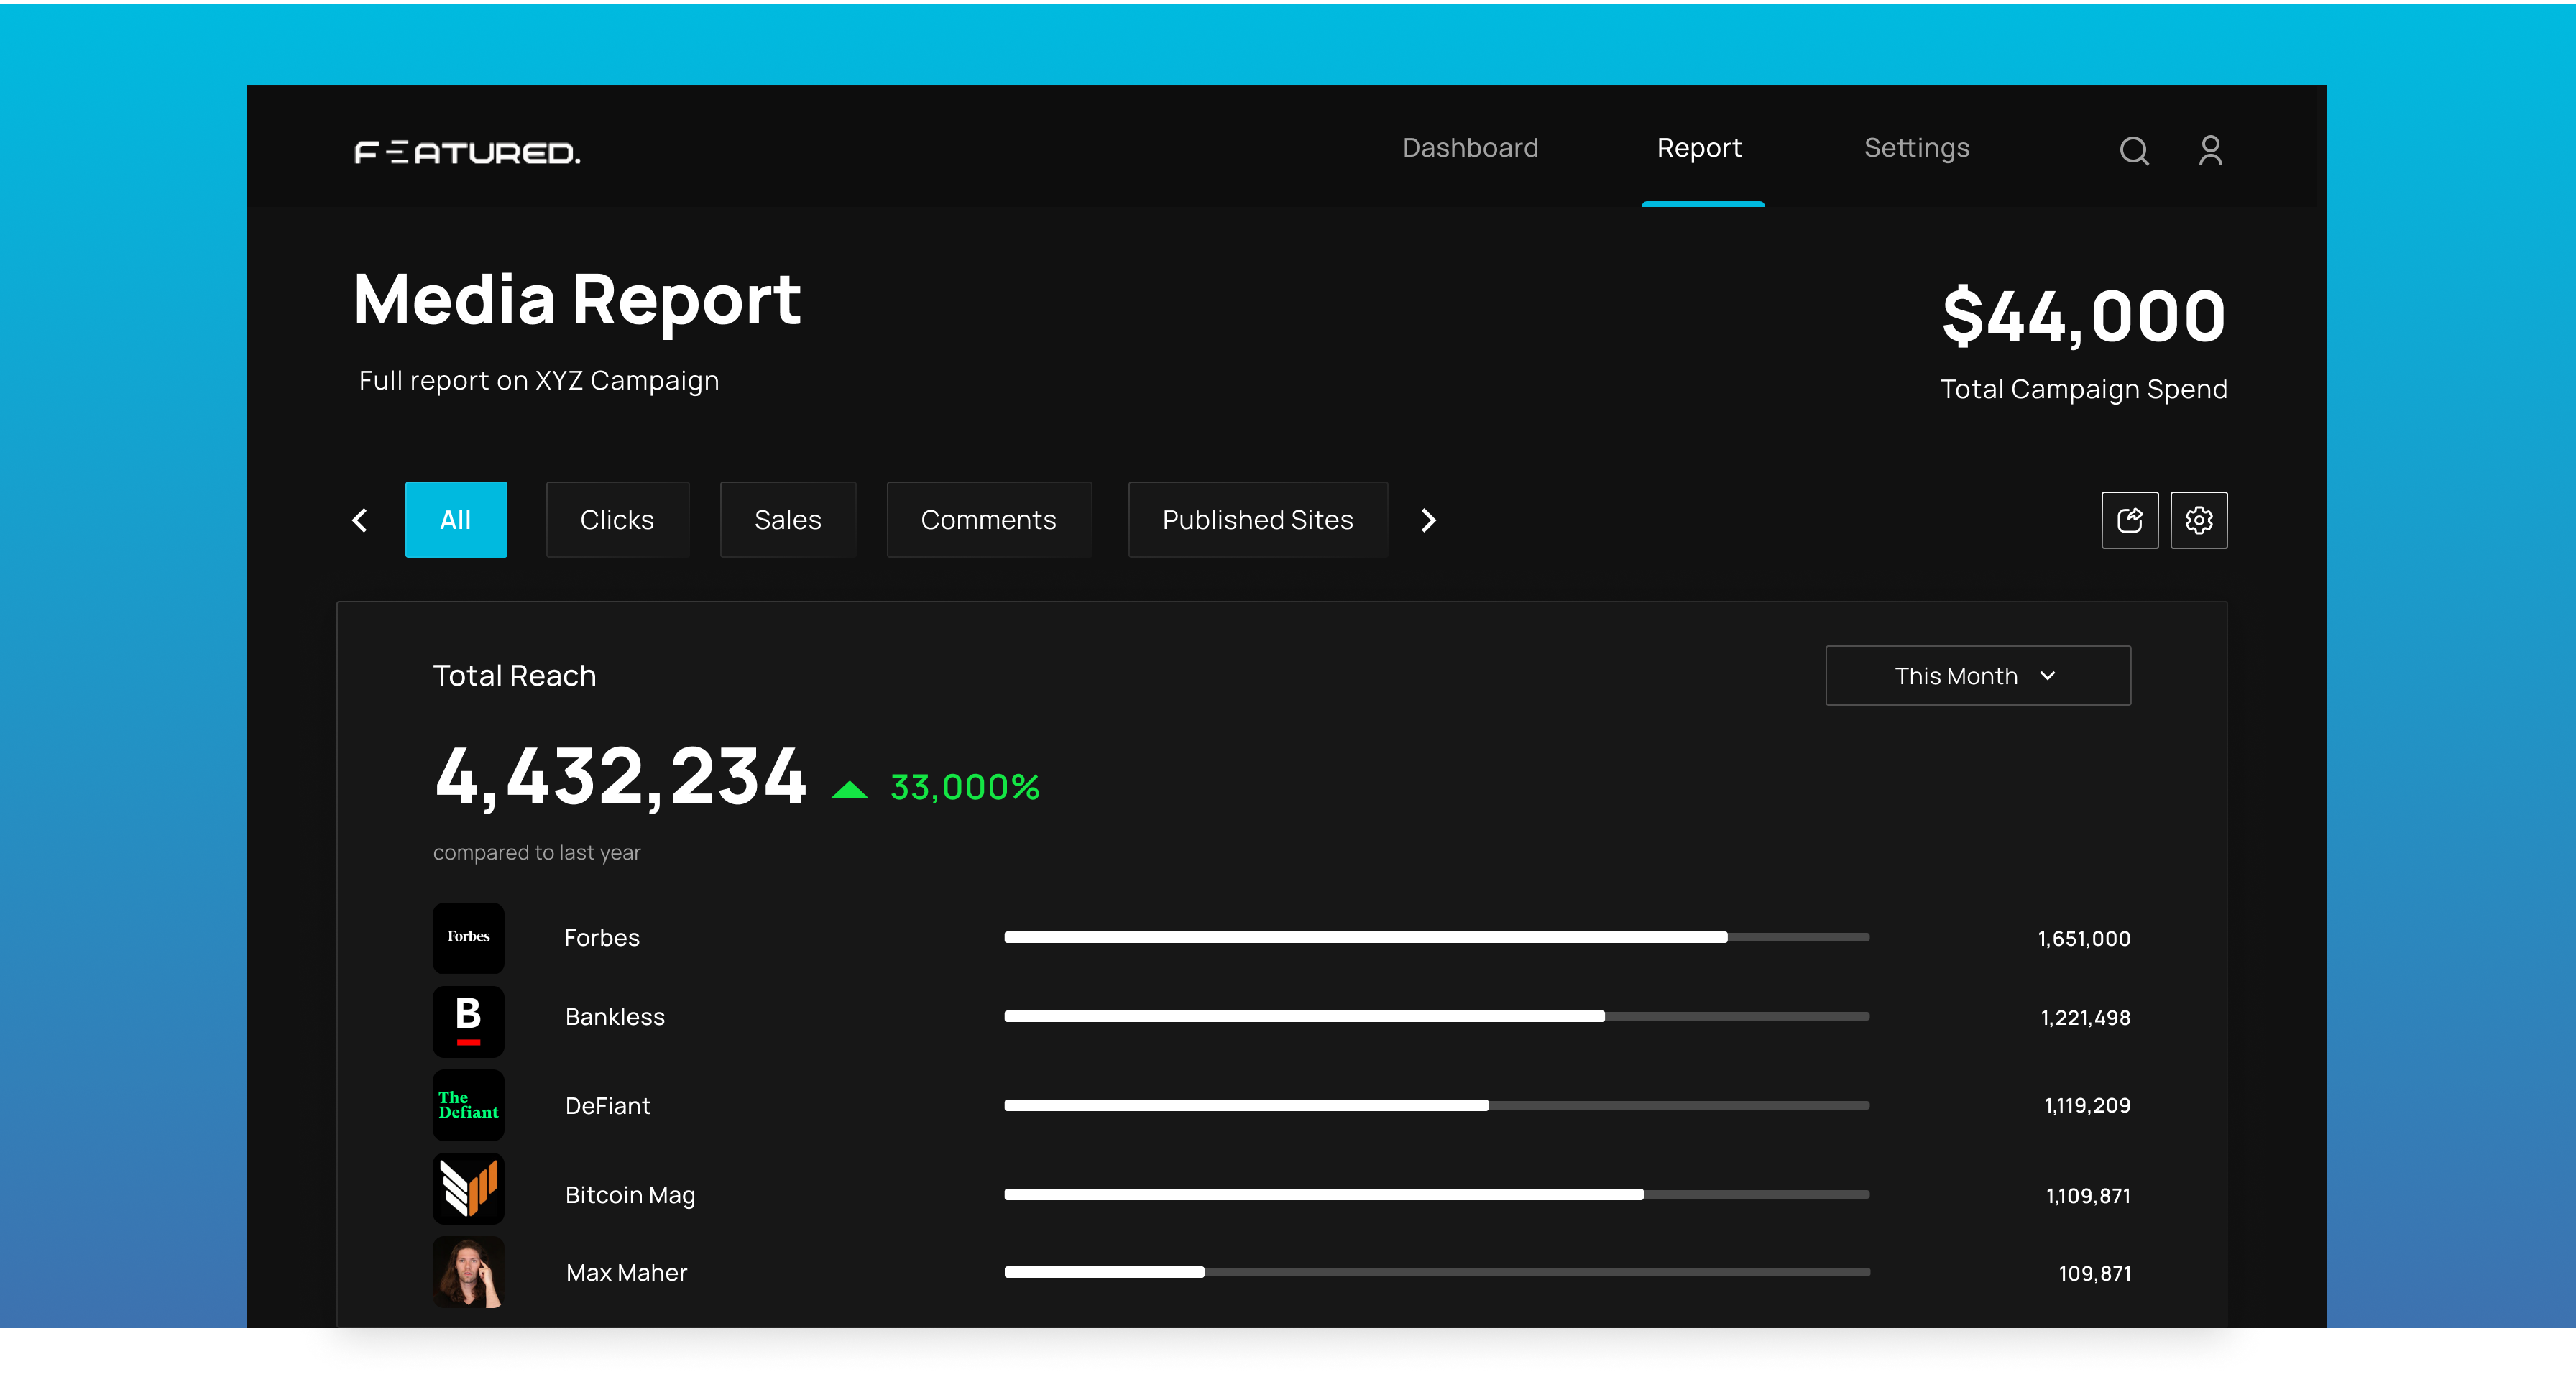Screen dimensions: 2576x1377
Task: Click the Max Maher row label
Action: tap(627, 1273)
